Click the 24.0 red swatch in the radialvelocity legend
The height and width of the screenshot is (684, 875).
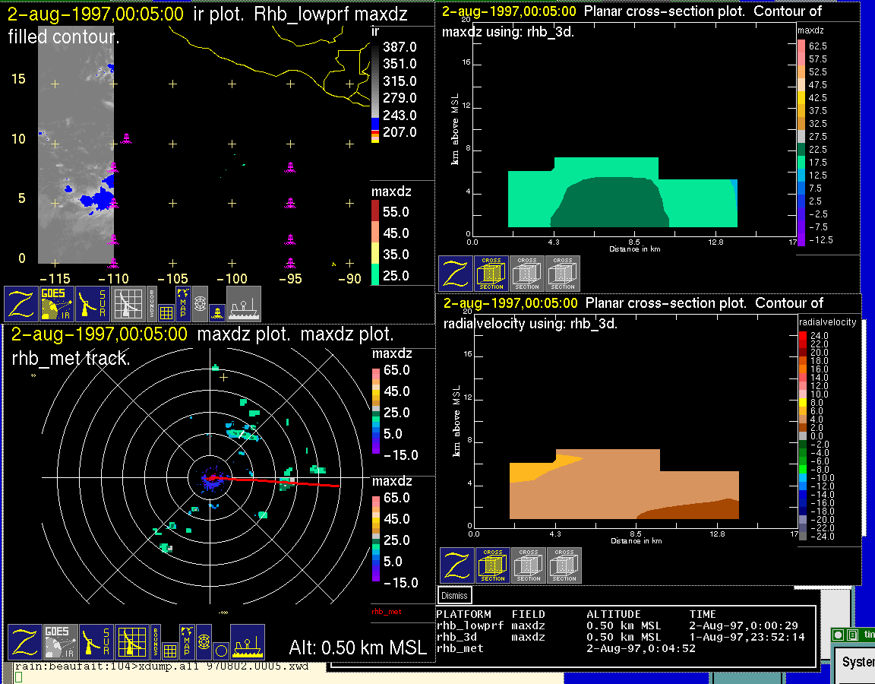804,335
